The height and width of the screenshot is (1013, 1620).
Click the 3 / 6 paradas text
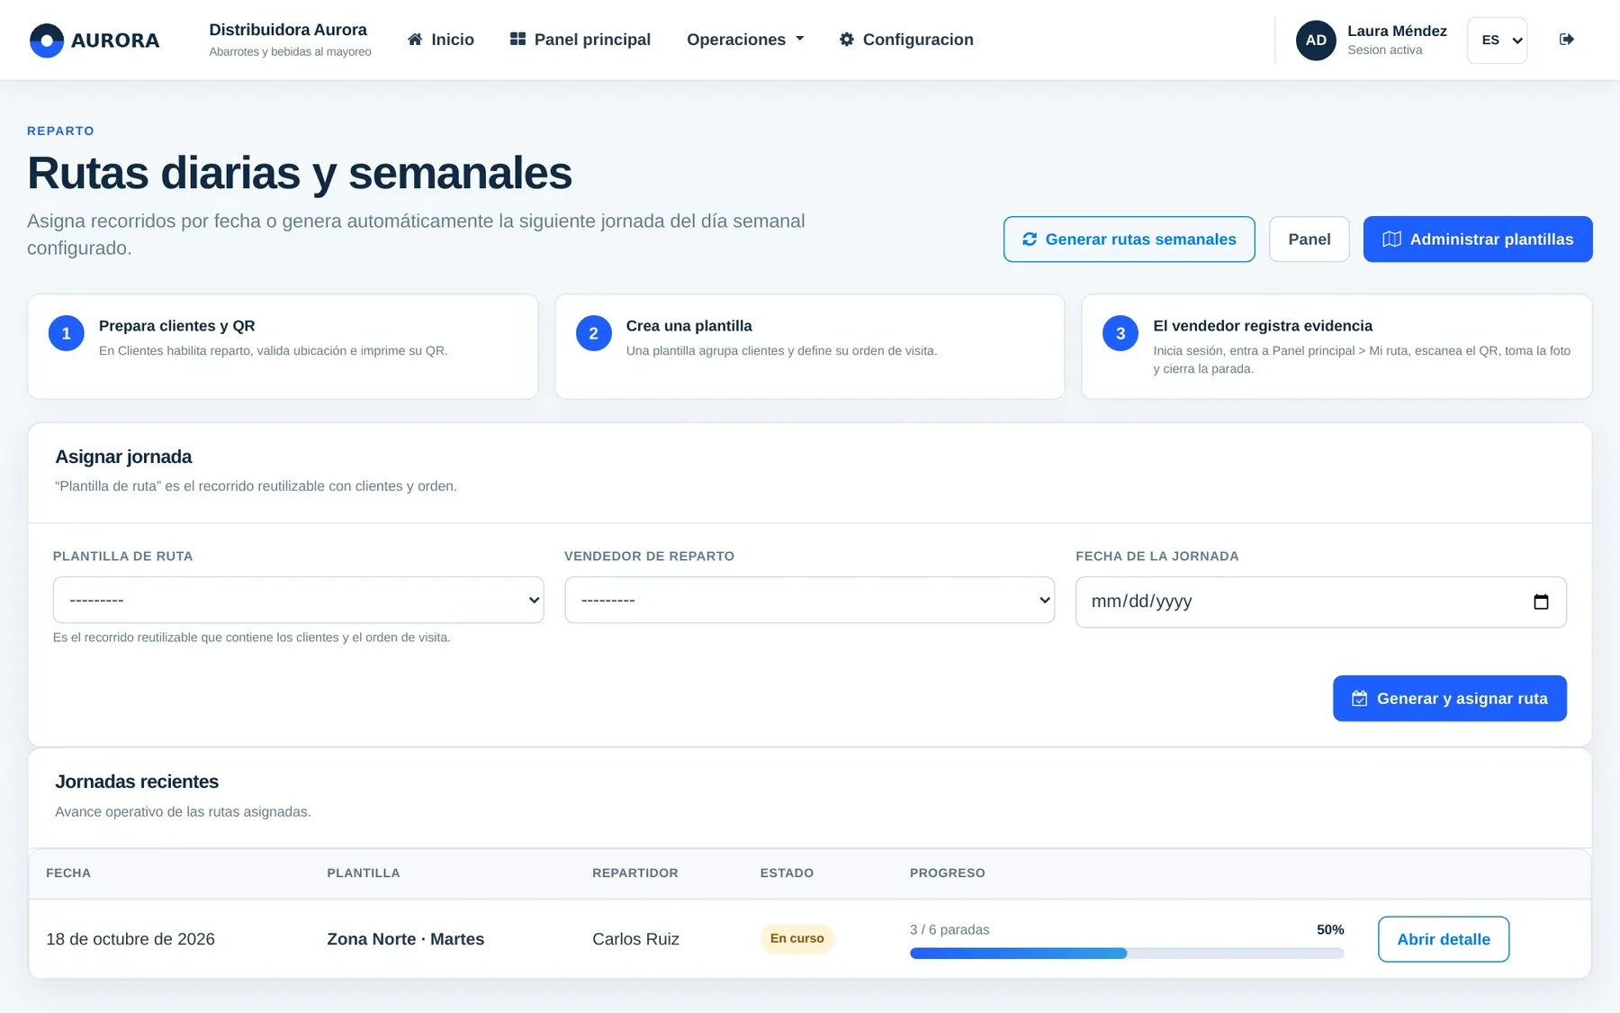click(x=949, y=929)
